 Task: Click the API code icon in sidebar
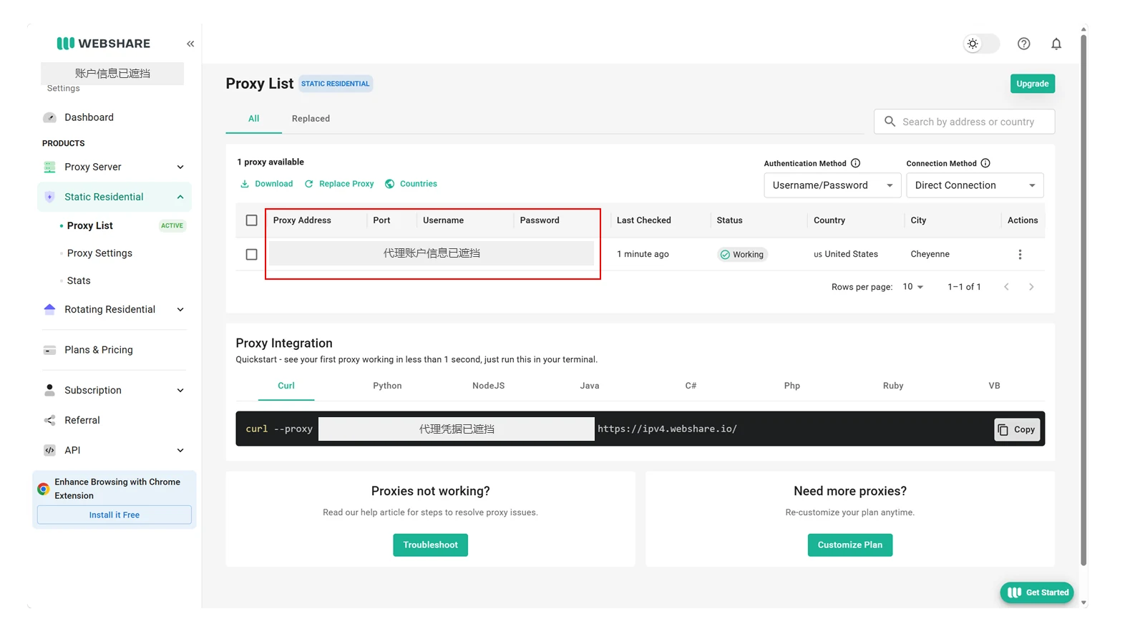click(49, 450)
